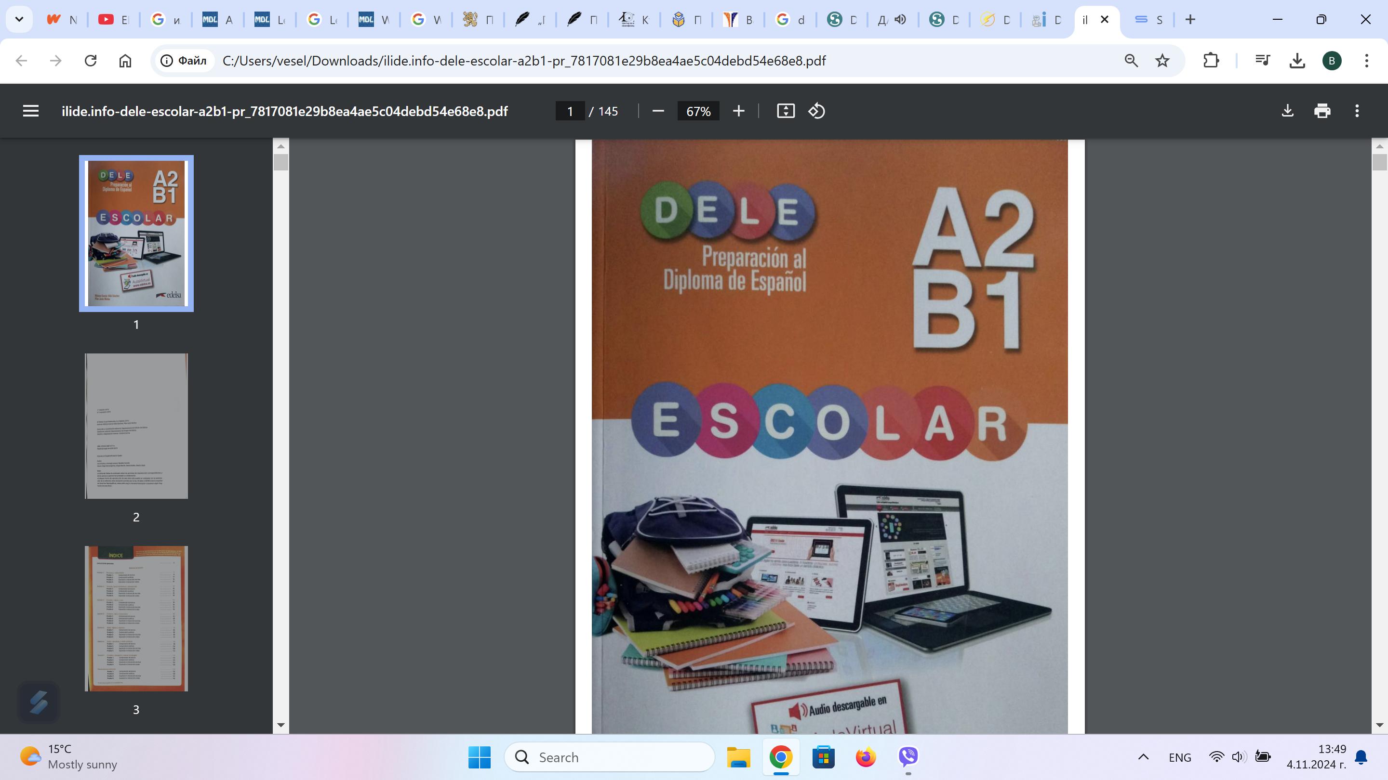Switch to the Google tab labeled 'd'
The width and height of the screenshot is (1388, 780).
pos(790,19)
